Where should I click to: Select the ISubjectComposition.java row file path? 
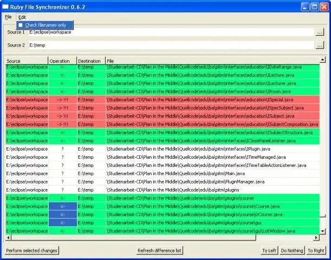click(x=212, y=124)
